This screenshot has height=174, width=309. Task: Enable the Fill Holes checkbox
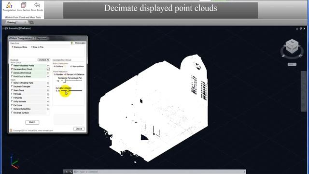click(x=12, y=94)
